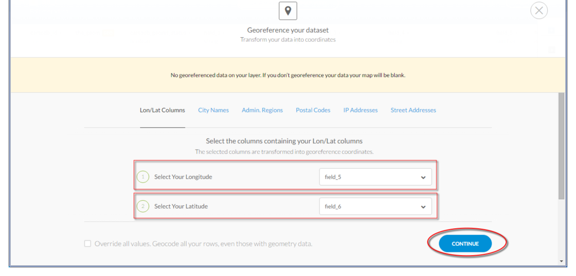Switch to the City Names tab
Screen dimensions: 576x276
tap(213, 110)
